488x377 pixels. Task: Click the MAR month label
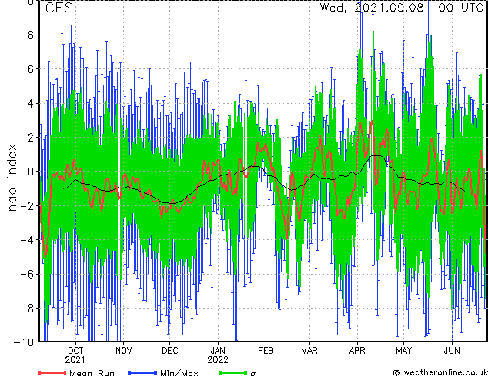coord(309,351)
